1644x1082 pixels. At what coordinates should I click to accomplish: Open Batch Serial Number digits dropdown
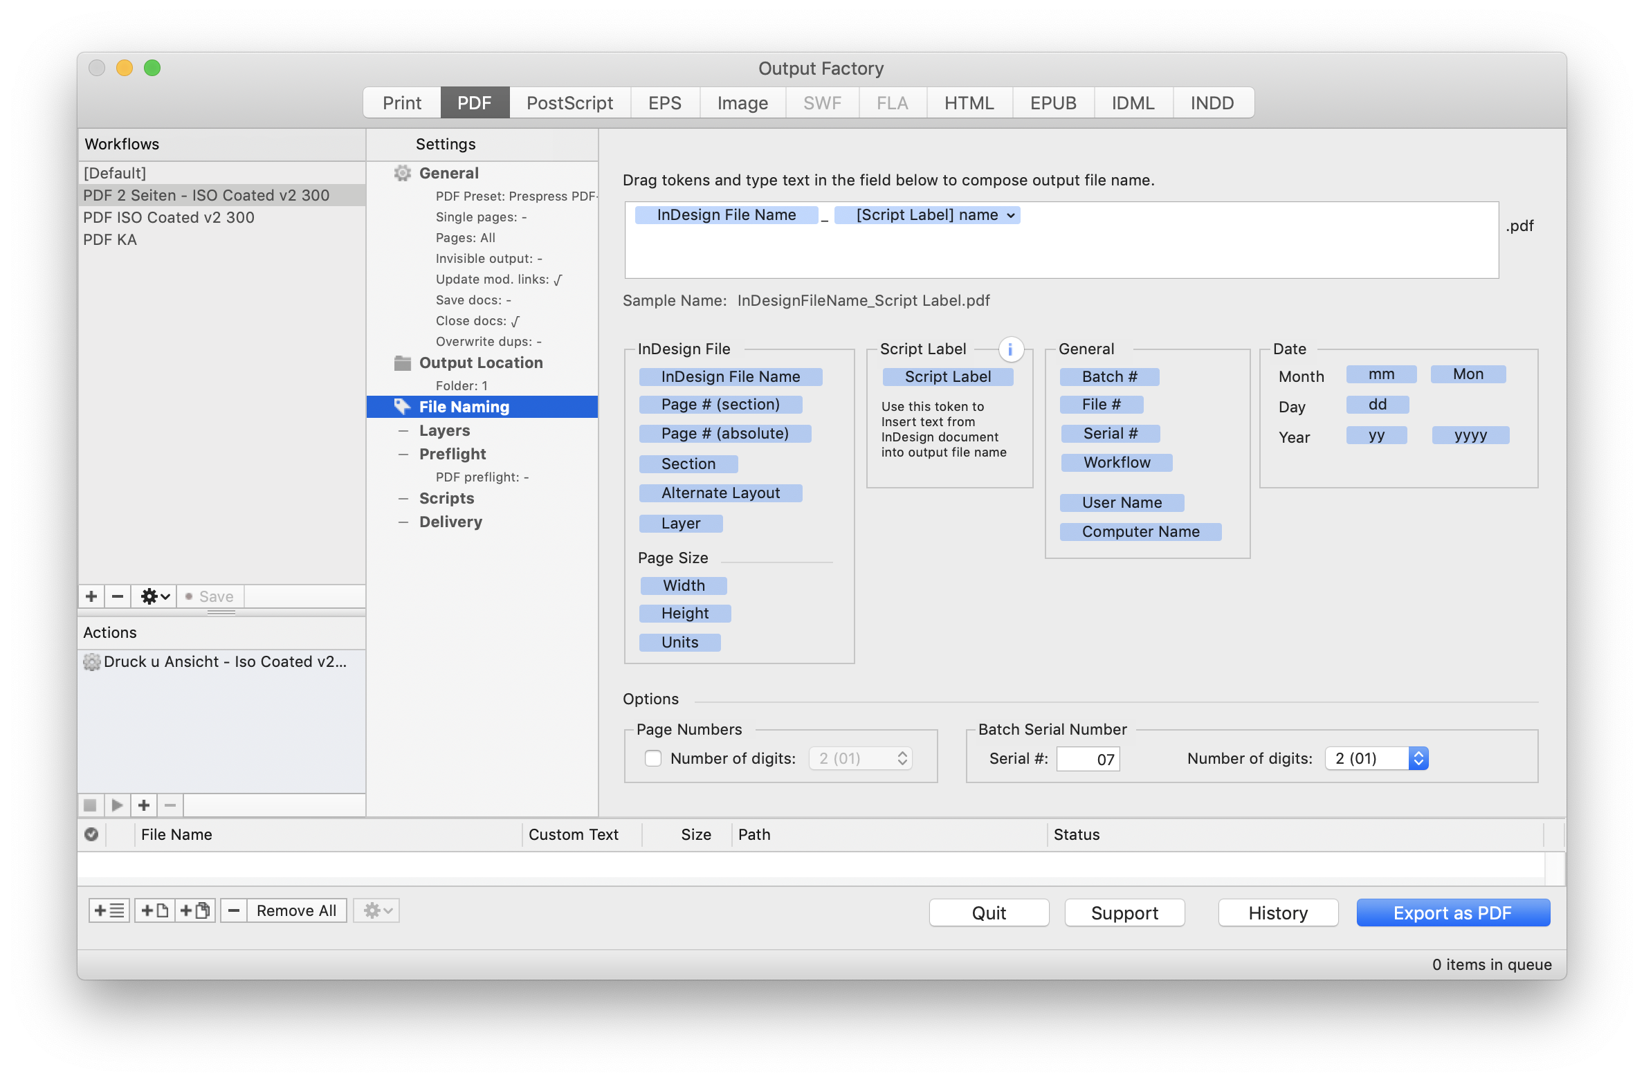pos(1377,759)
